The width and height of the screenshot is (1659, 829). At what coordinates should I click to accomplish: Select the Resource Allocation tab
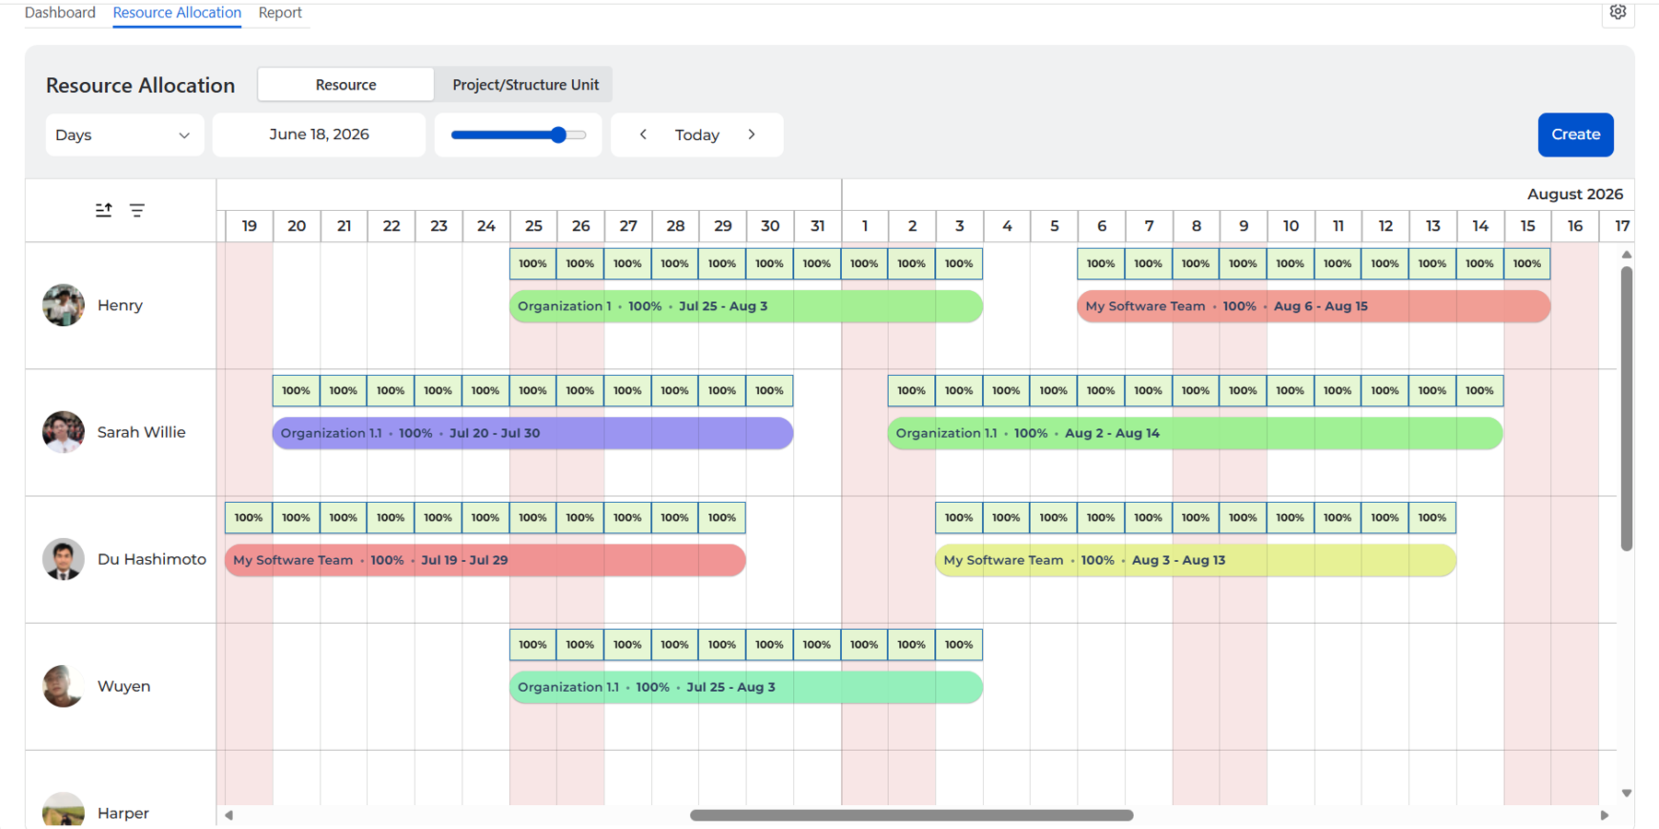tap(177, 13)
